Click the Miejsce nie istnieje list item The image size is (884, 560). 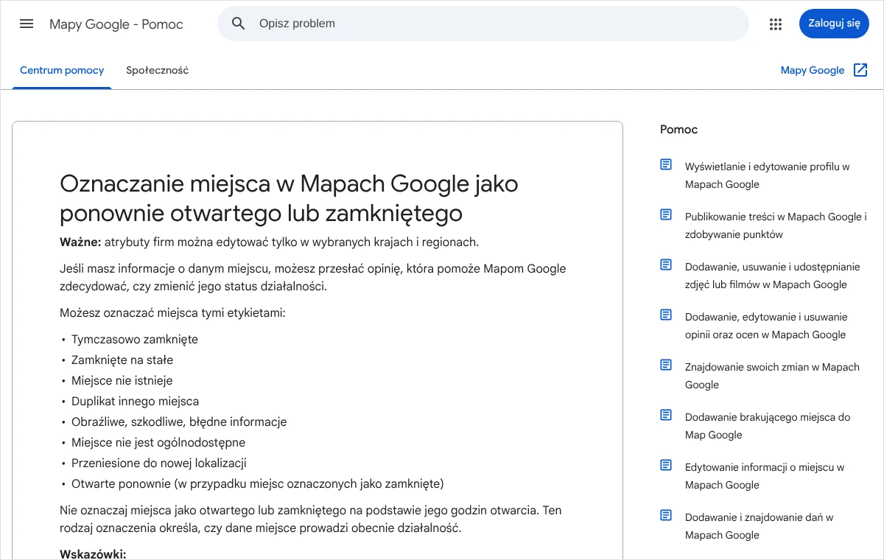click(122, 381)
